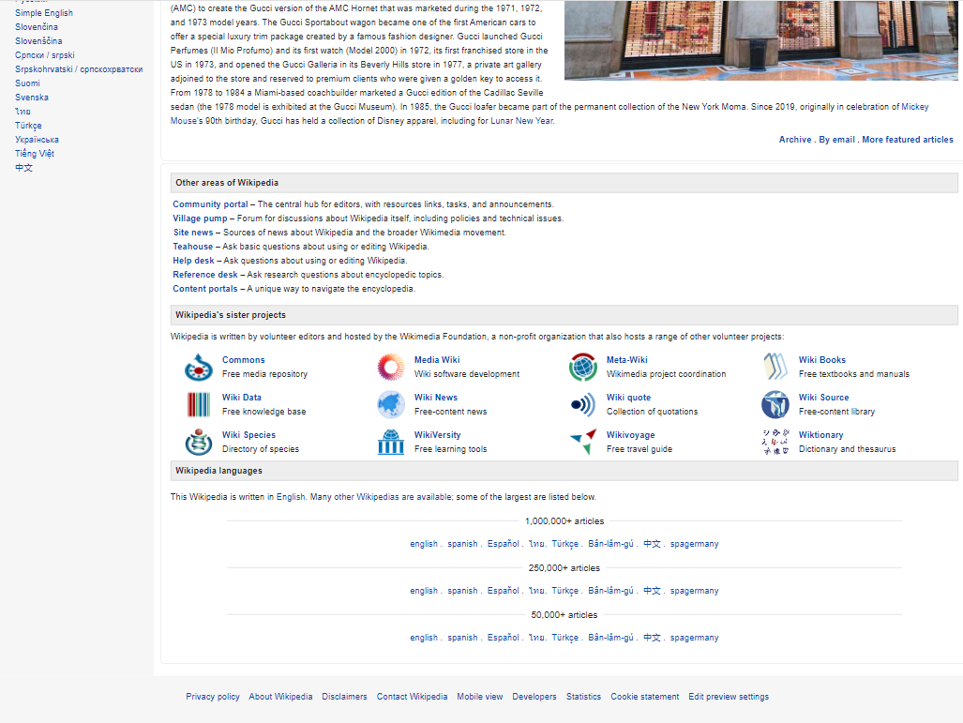
Task: Open the Wiki Source link
Action: click(x=823, y=398)
